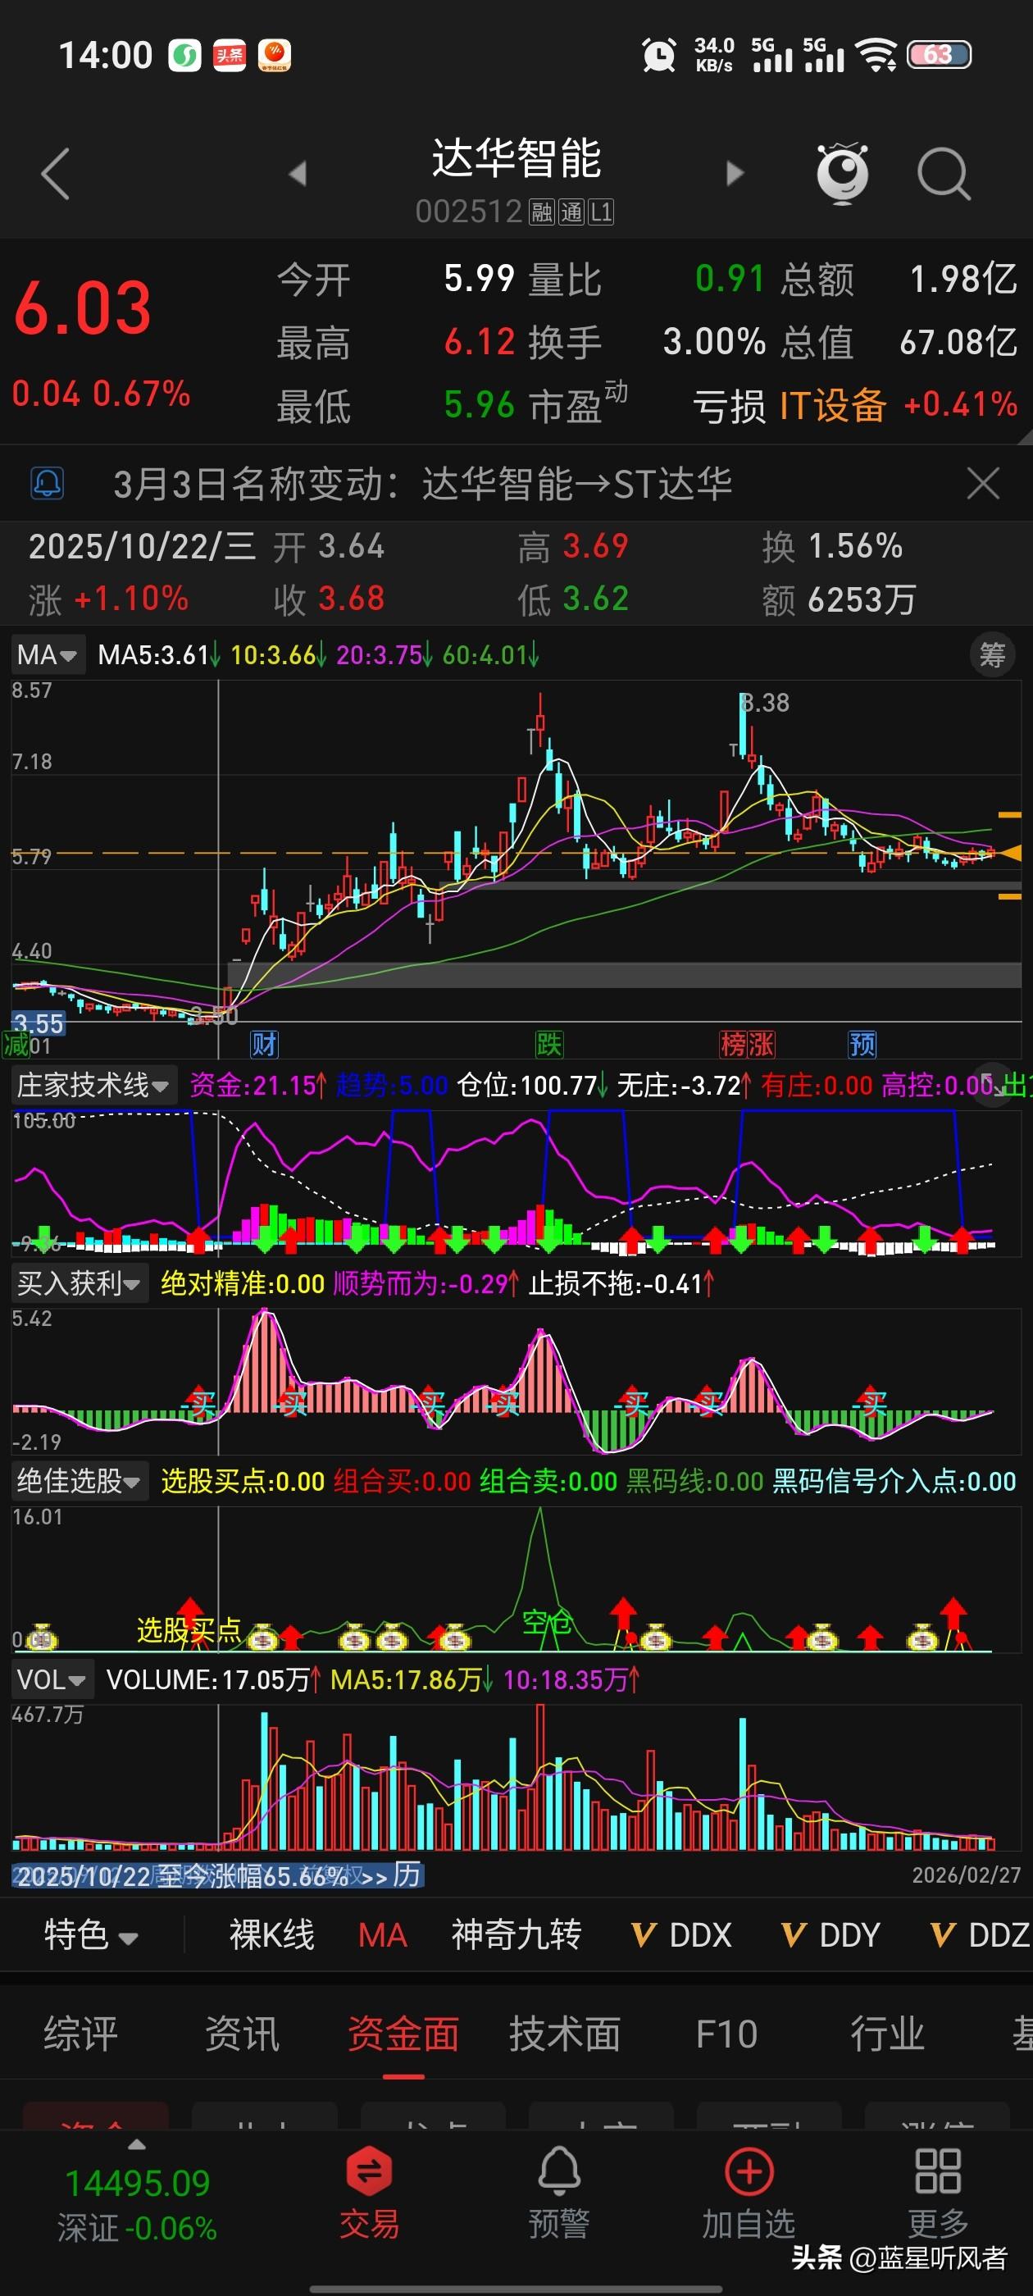
Task: Tap the L1 quote level badge
Action: pos(601,212)
